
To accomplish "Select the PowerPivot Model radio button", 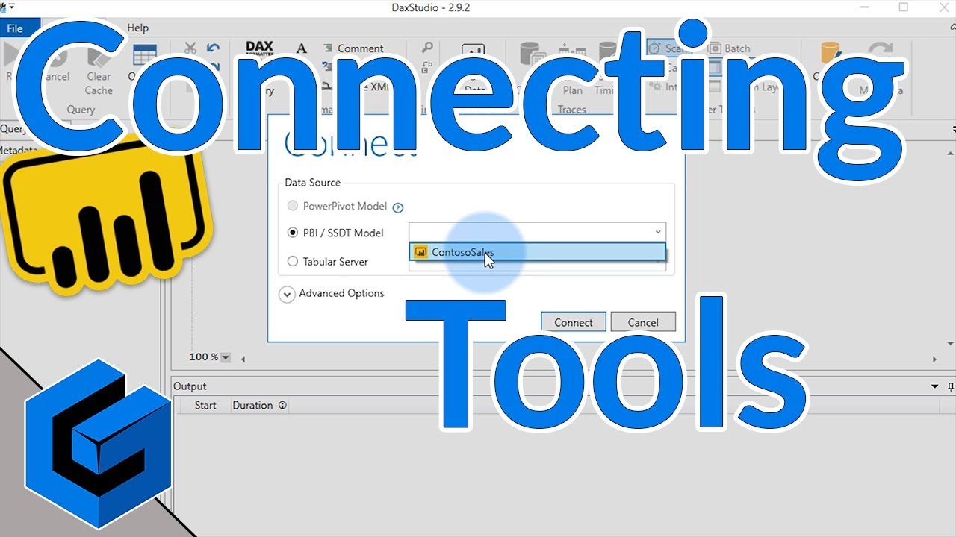I will (293, 206).
